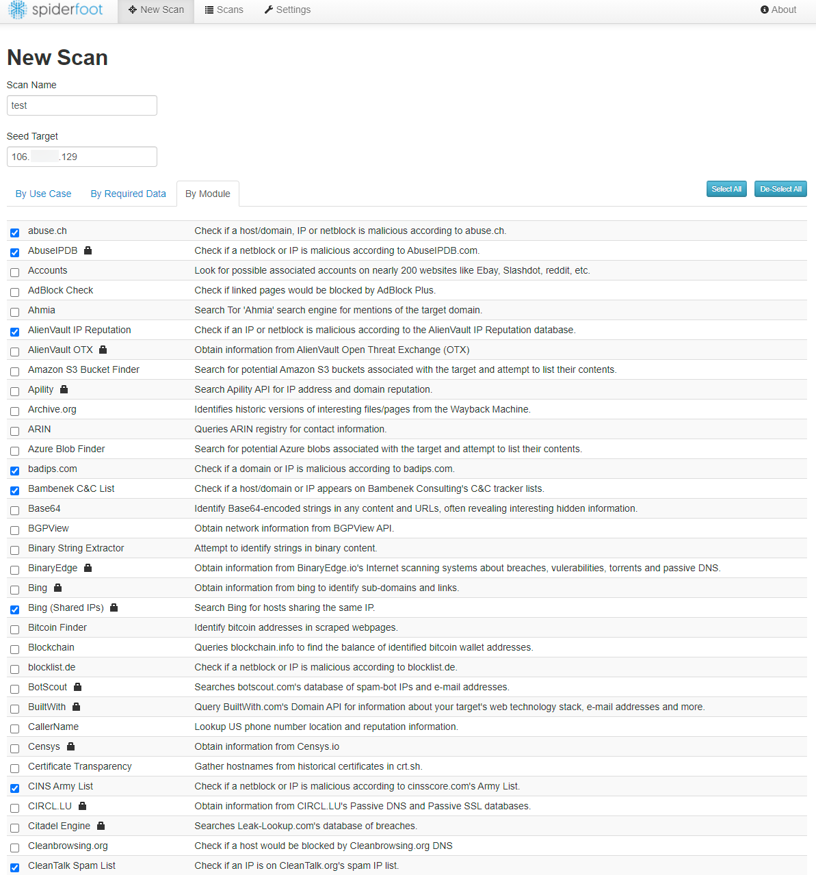Viewport: 816px width, 875px height.
Task: Click the Cleanbrowsing.org module name
Action: [68, 846]
